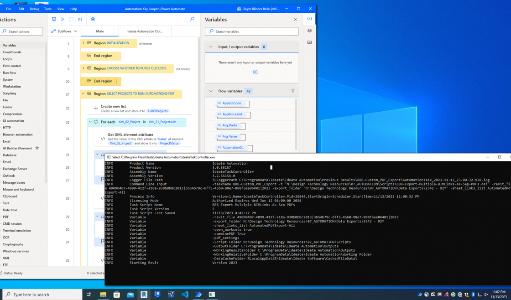Open the Images pane icon

(x=309, y=42)
